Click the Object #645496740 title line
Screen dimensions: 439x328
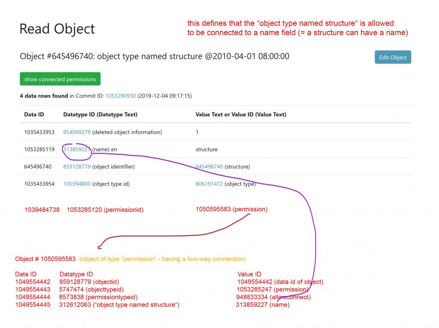click(x=154, y=56)
